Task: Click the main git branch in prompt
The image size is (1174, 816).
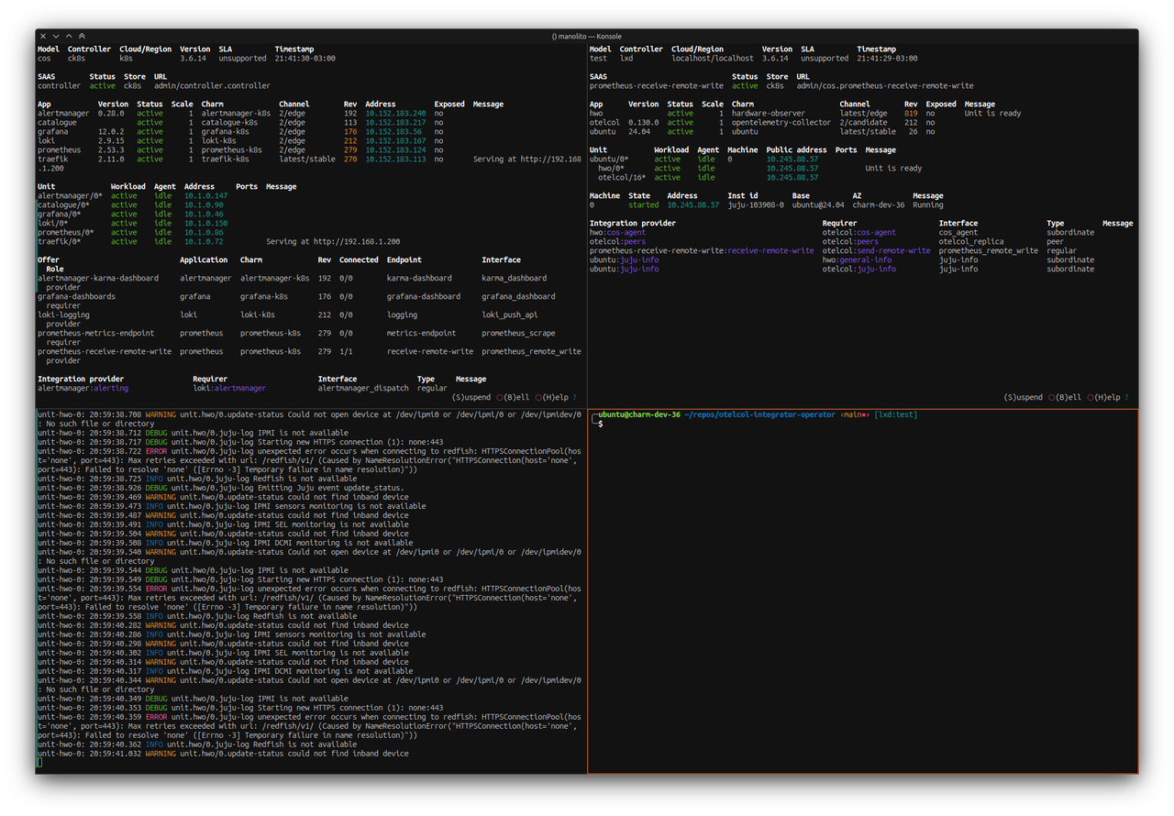Action: coord(853,415)
